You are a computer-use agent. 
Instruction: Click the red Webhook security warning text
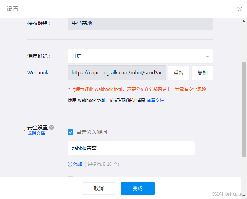137,89
